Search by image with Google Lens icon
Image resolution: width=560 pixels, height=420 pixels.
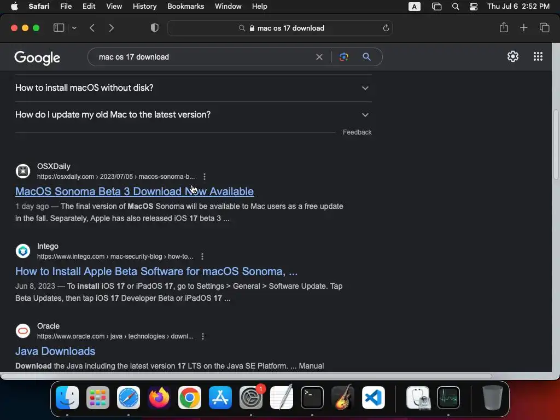click(344, 57)
